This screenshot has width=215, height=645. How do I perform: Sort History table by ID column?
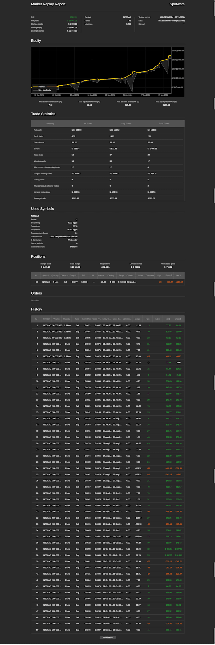(x=36, y=319)
